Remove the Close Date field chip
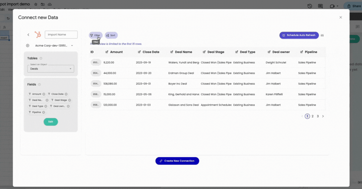The image size is (362, 189). (x=66, y=94)
